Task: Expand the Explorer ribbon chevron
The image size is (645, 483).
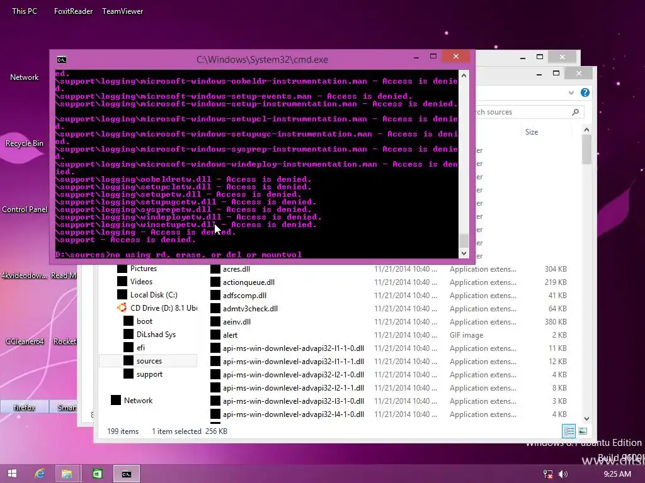Action: click(x=571, y=93)
